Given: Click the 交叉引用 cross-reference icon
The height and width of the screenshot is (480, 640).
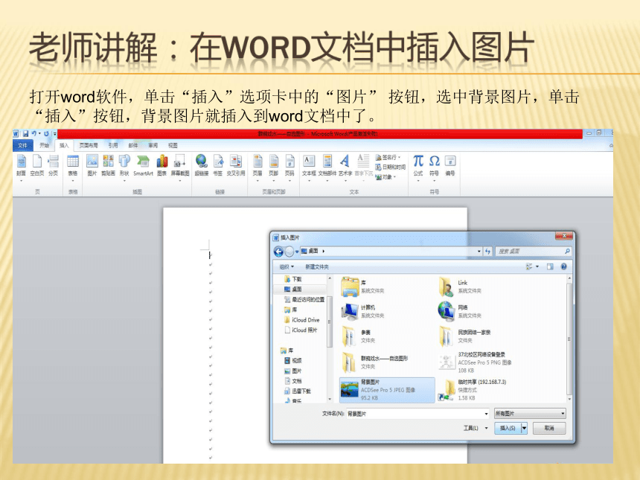Looking at the screenshot, I should coord(236,165).
